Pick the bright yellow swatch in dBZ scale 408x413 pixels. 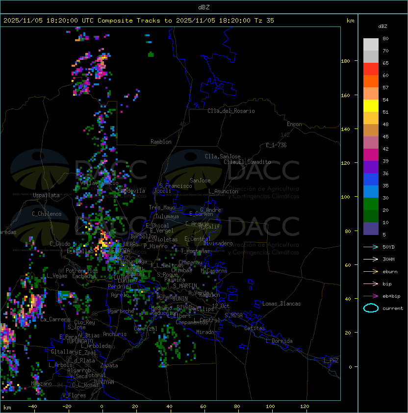(371, 106)
